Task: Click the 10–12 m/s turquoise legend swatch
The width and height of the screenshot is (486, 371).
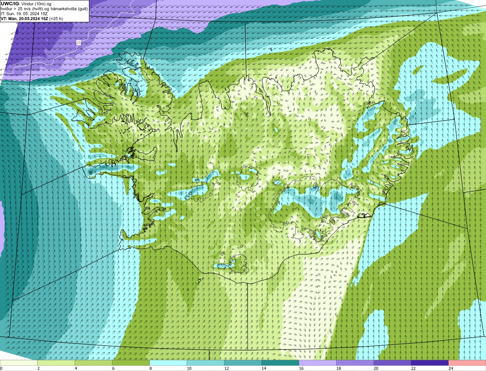Action: click(x=206, y=363)
